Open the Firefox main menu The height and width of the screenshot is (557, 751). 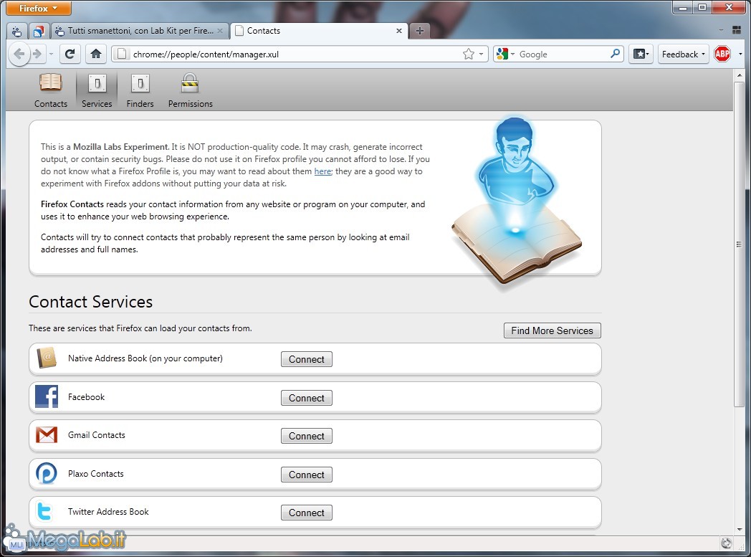[38, 8]
